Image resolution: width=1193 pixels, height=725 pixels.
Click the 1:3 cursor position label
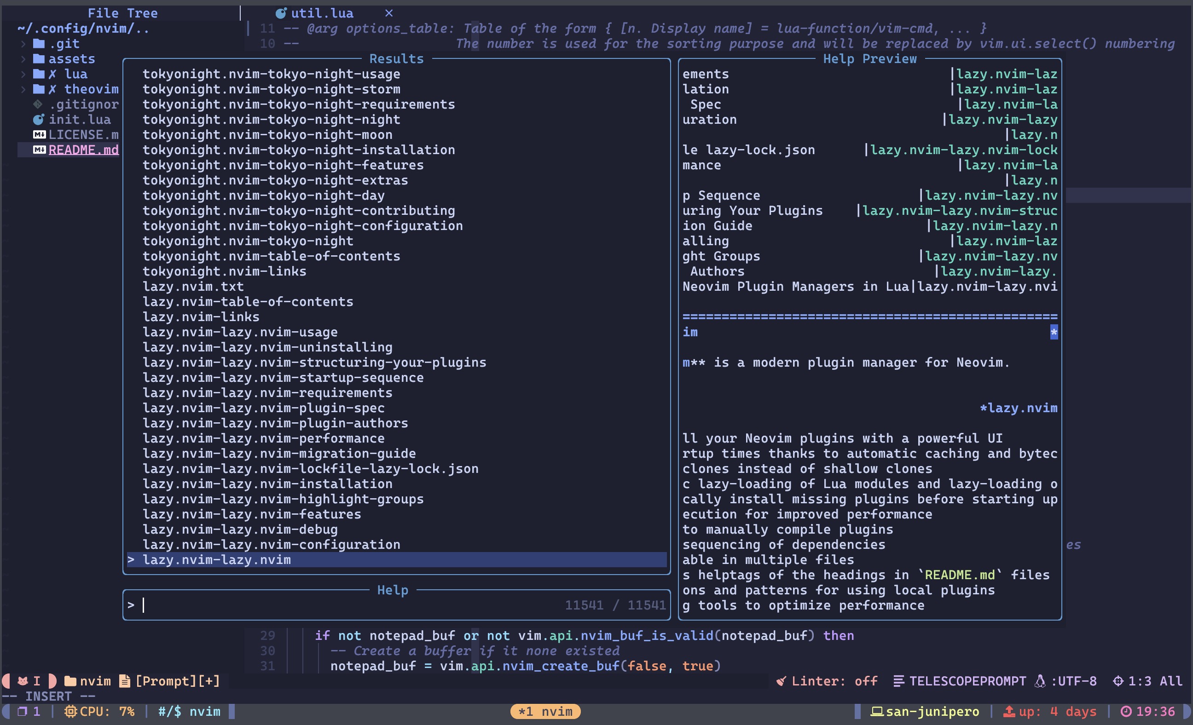click(x=1140, y=681)
